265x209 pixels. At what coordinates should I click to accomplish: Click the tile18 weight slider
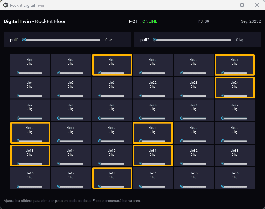click(x=111, y=186)
